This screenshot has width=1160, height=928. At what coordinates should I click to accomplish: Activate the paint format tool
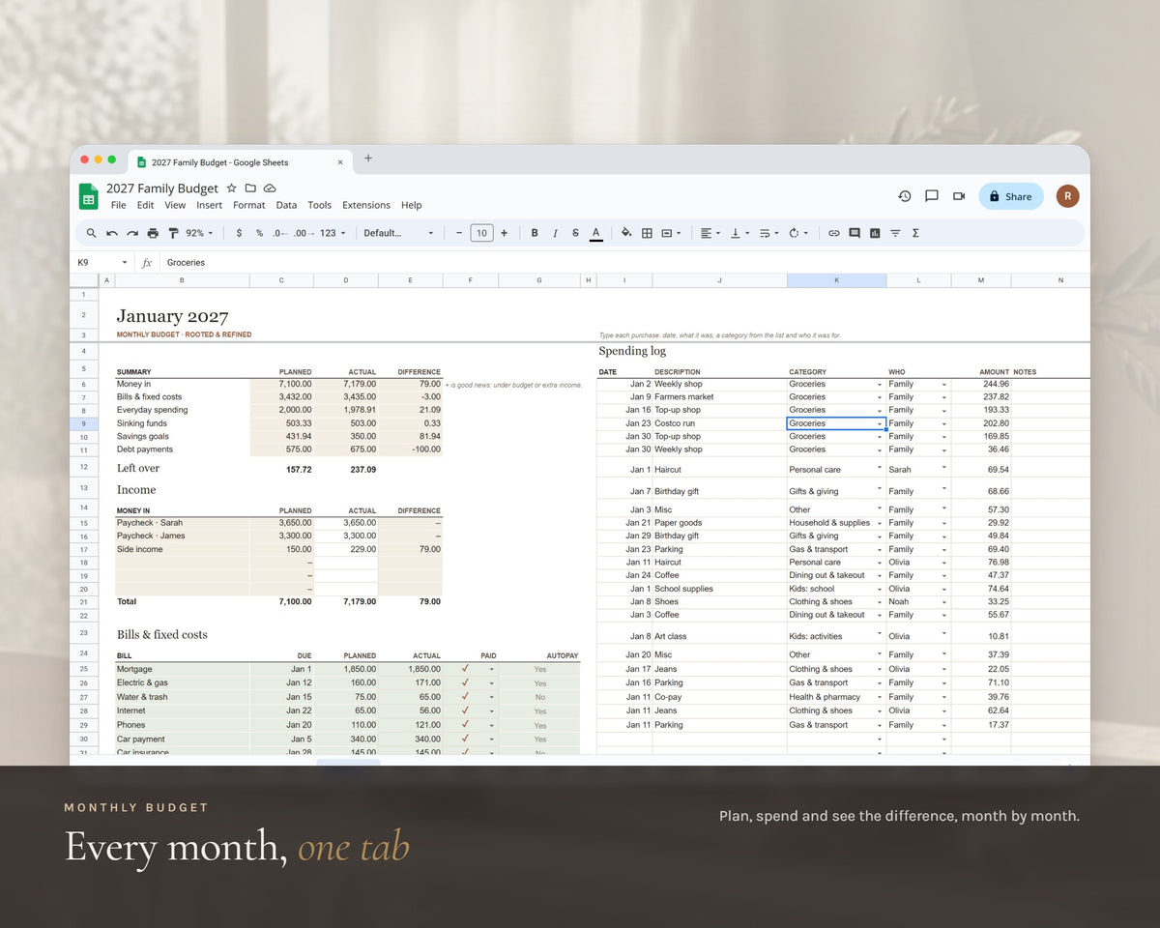click(174, 233)
